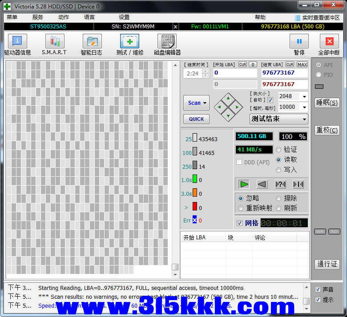Open the 语言 language menu
The width and height of the screenshot is (347, 317).
[x=89, y=17]
